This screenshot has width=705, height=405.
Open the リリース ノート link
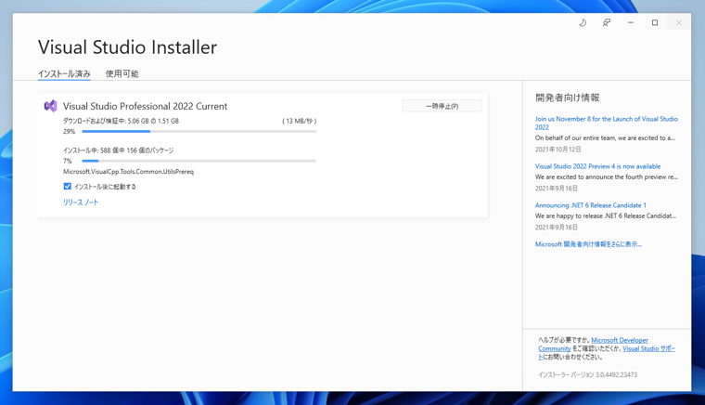coord(81,202)
